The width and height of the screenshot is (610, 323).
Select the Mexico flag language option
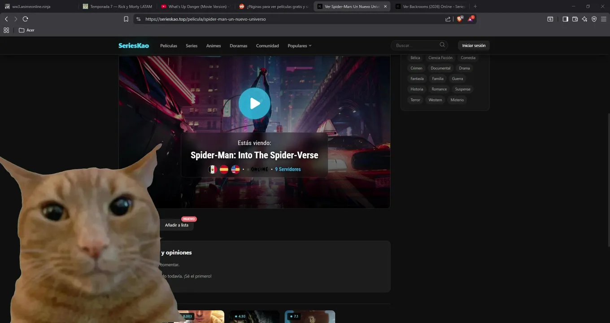(213, 169)
